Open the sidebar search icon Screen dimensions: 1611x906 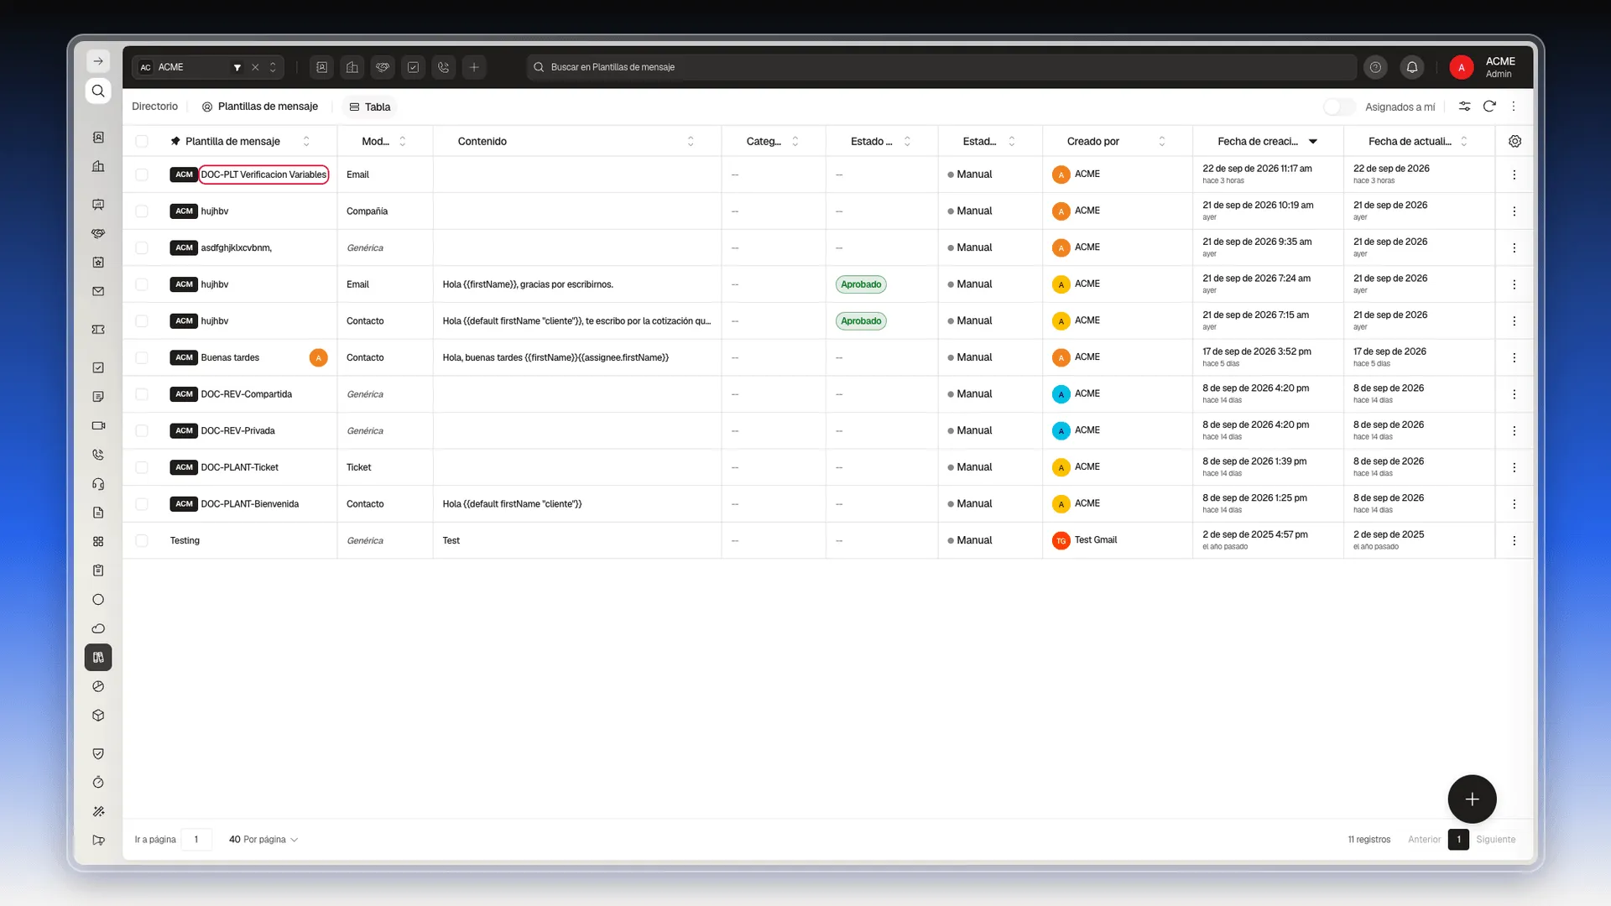coord(98,91)
